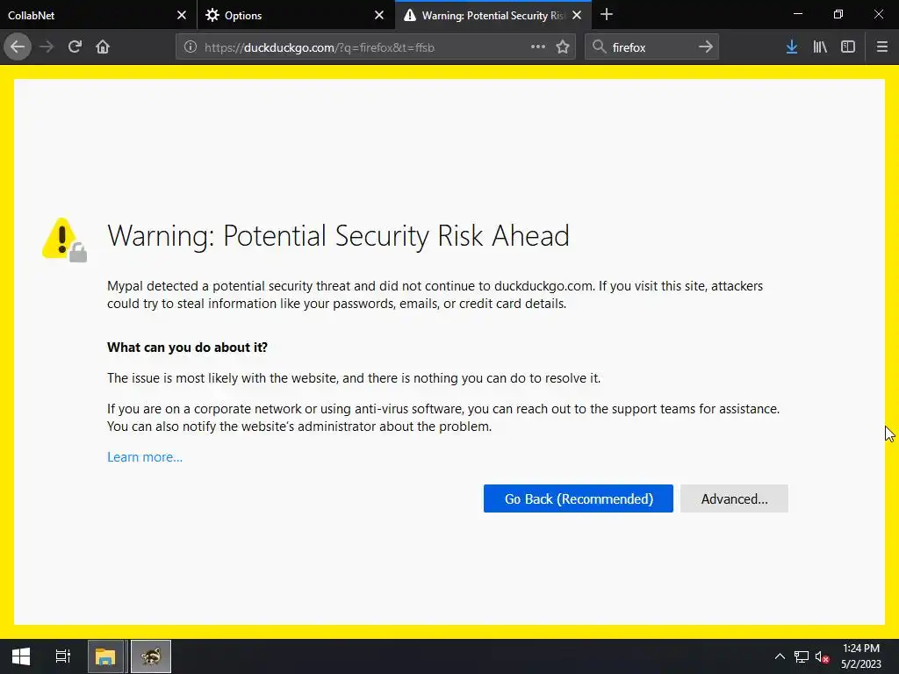
Task: Follow the Learn more... link
Action: [x=145, y=456]
